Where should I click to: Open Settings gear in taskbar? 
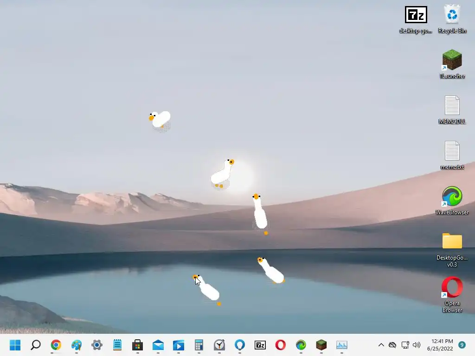tap(97, 345)
